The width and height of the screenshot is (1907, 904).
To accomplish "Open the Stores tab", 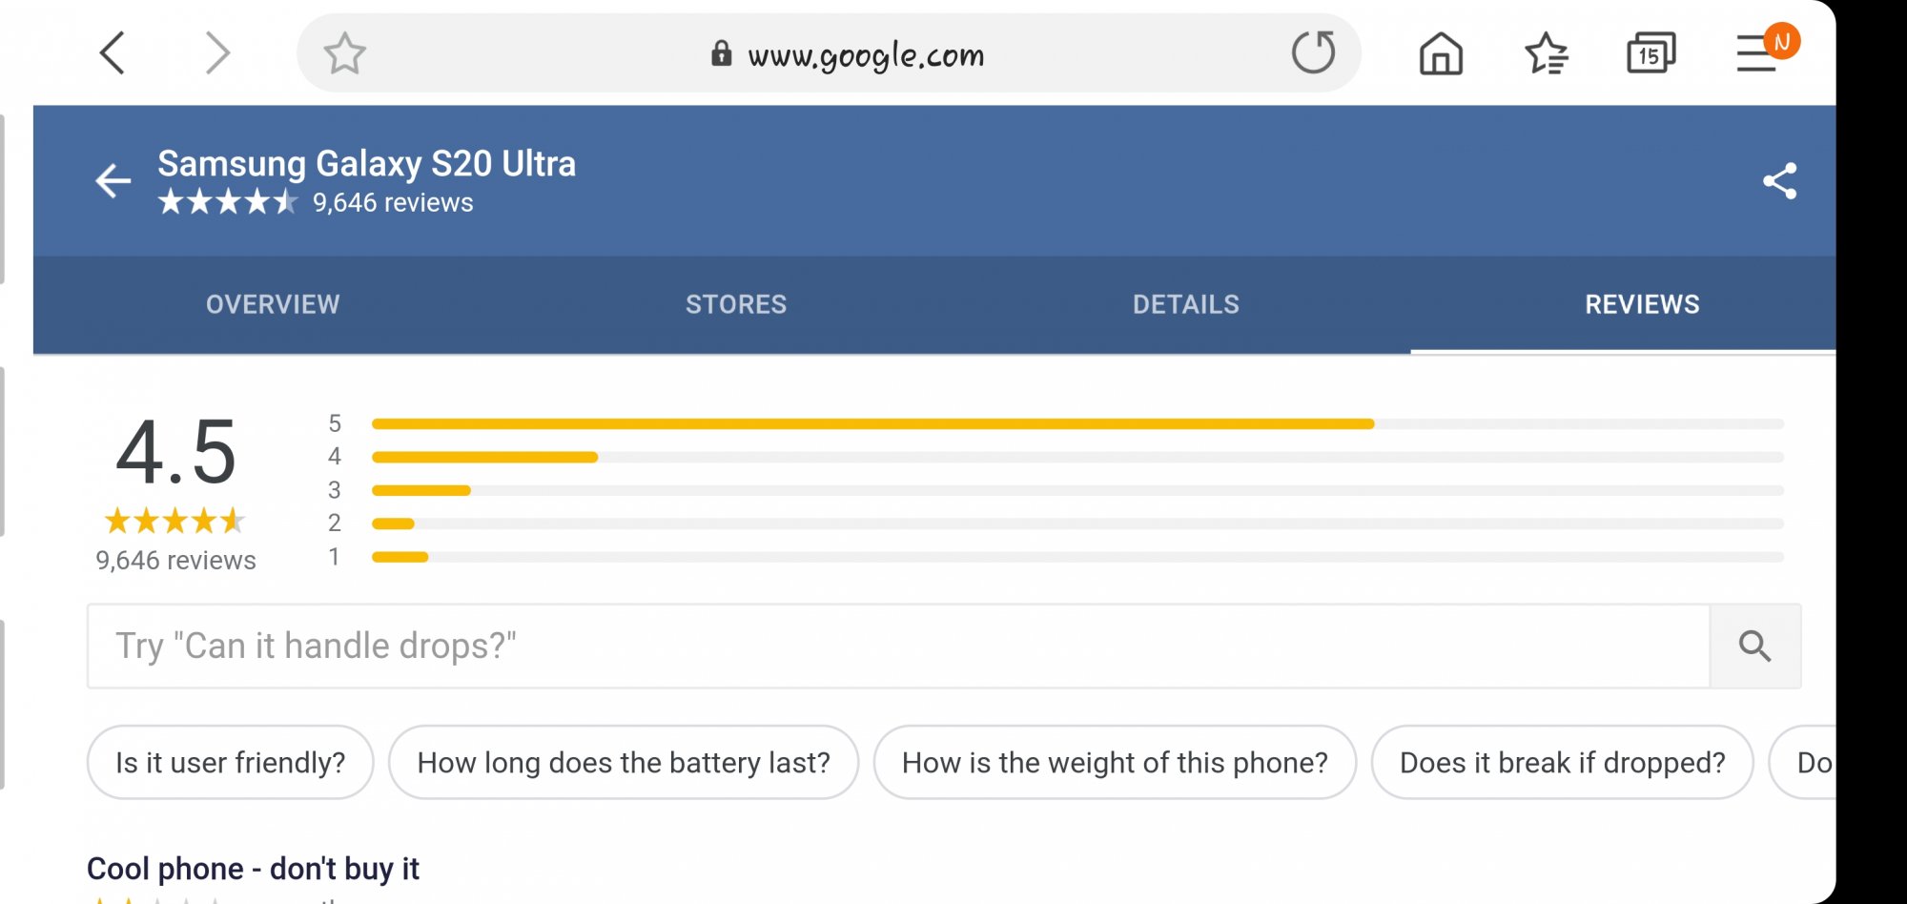I will point(736,304).
